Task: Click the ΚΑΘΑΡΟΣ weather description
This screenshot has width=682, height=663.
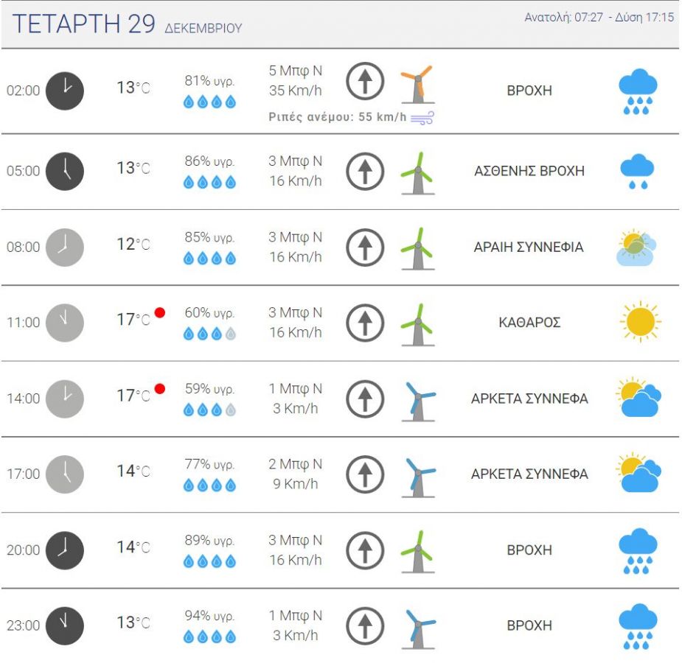Action: point(529,323)
